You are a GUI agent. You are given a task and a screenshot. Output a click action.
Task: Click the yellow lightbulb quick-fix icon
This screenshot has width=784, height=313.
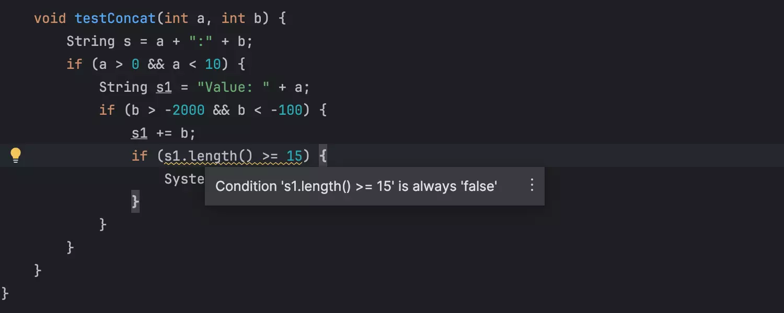tap(16, 155)
